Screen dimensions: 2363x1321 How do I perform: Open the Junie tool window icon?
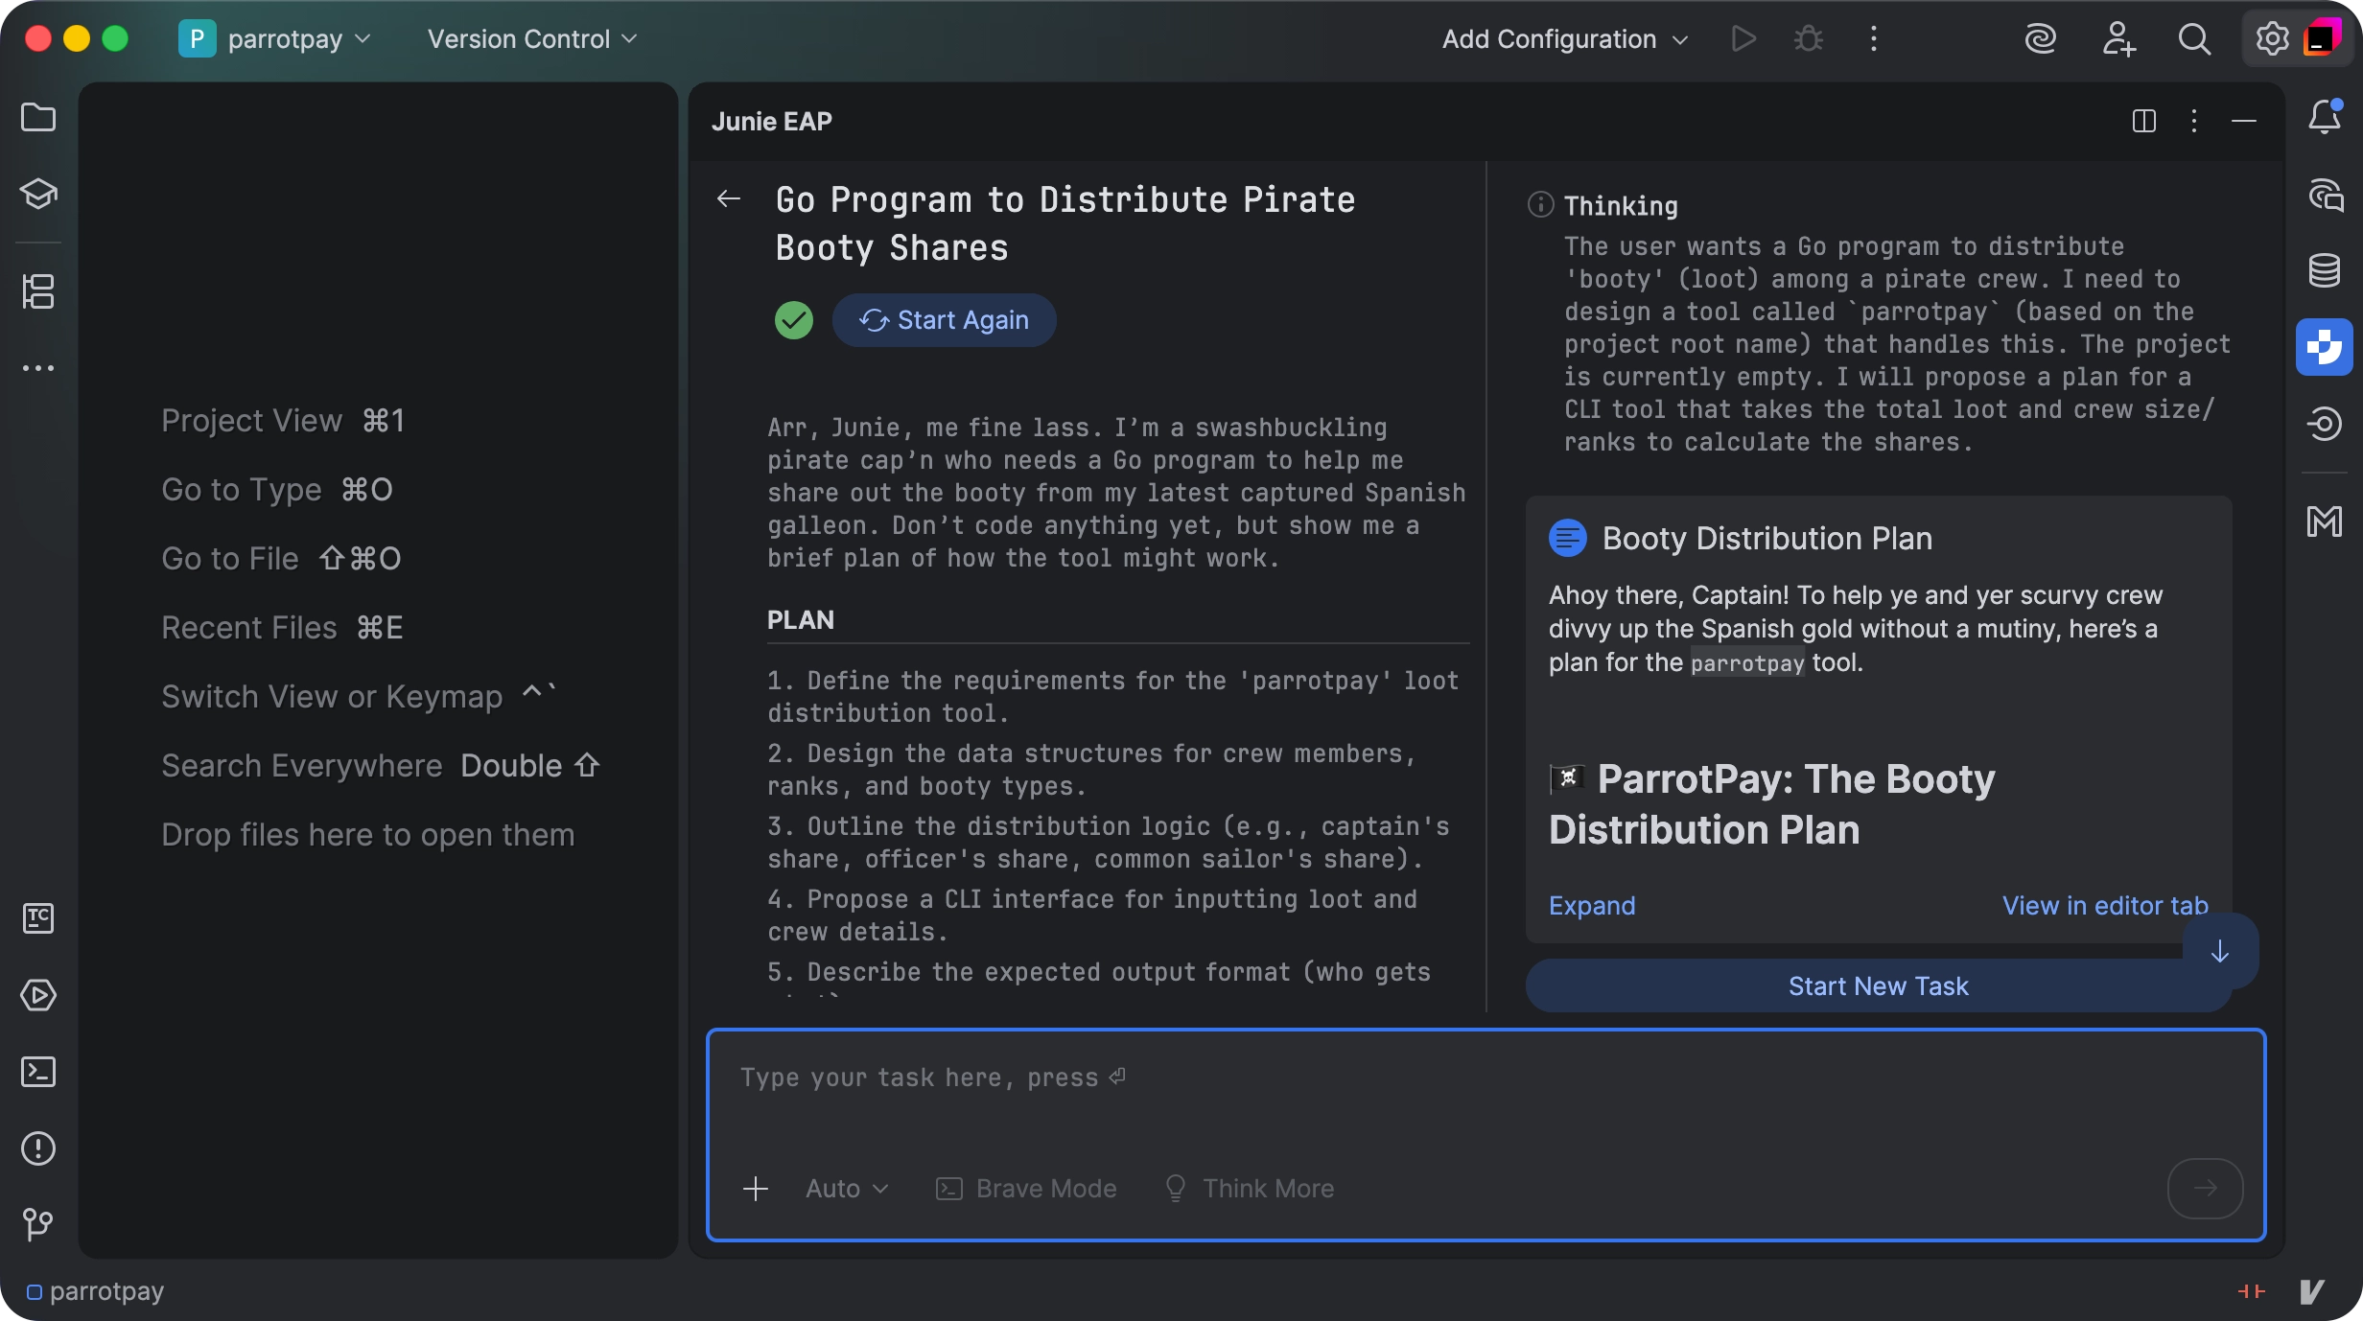[x=2324, y=347]
